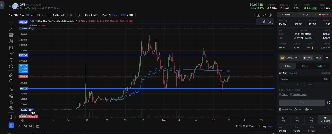This screenshot has height=134, width=332.
Task: Click the blue star favorites toolbar button
Action: click(11, 125)
